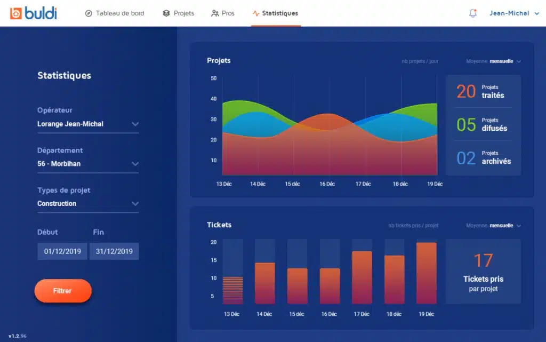Screen dimensions: 546x342
Task: Click the 13 Déc tickets bar
Action: coord(232,290)
